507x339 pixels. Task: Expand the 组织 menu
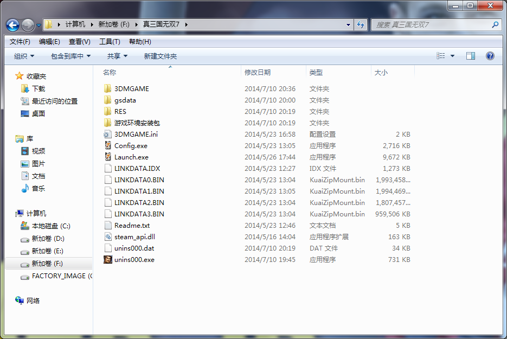pos(23,56)
